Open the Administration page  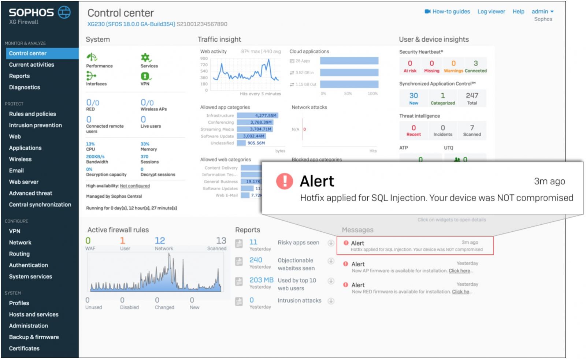tap(29, 326)
